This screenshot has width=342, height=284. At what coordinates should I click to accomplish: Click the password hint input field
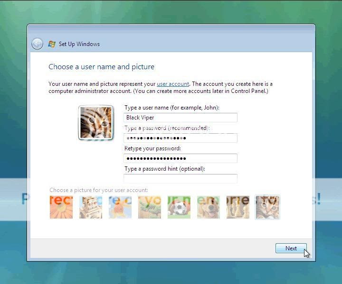coord(180,179)
